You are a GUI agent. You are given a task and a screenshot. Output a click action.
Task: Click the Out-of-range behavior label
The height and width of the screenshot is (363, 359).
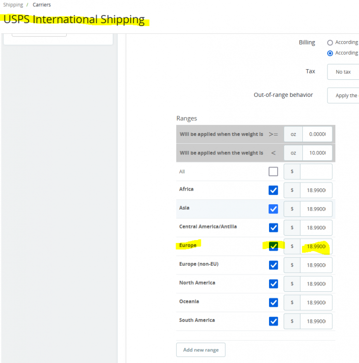coord(284,95)
